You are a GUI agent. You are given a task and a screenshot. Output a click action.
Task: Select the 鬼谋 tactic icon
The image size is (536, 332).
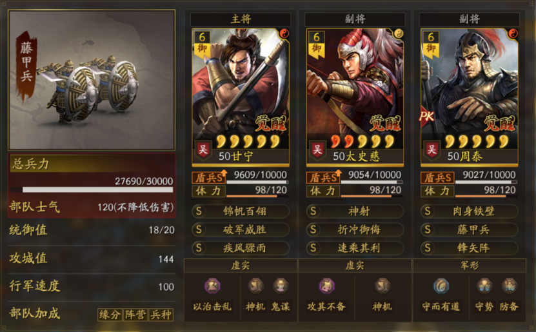tap(281, 286)
